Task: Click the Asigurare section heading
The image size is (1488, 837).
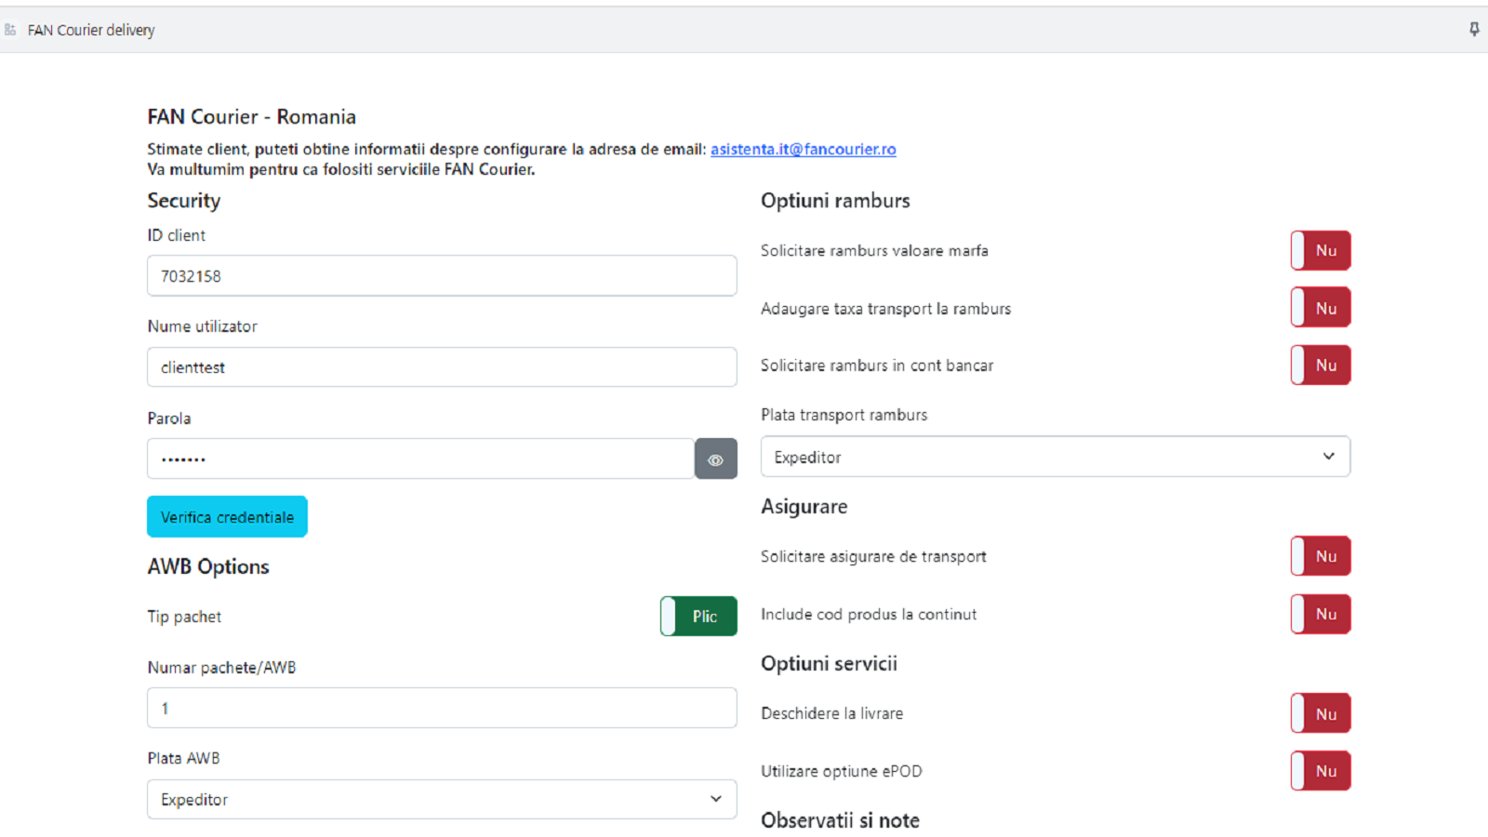Action: [x=804, y=507]
